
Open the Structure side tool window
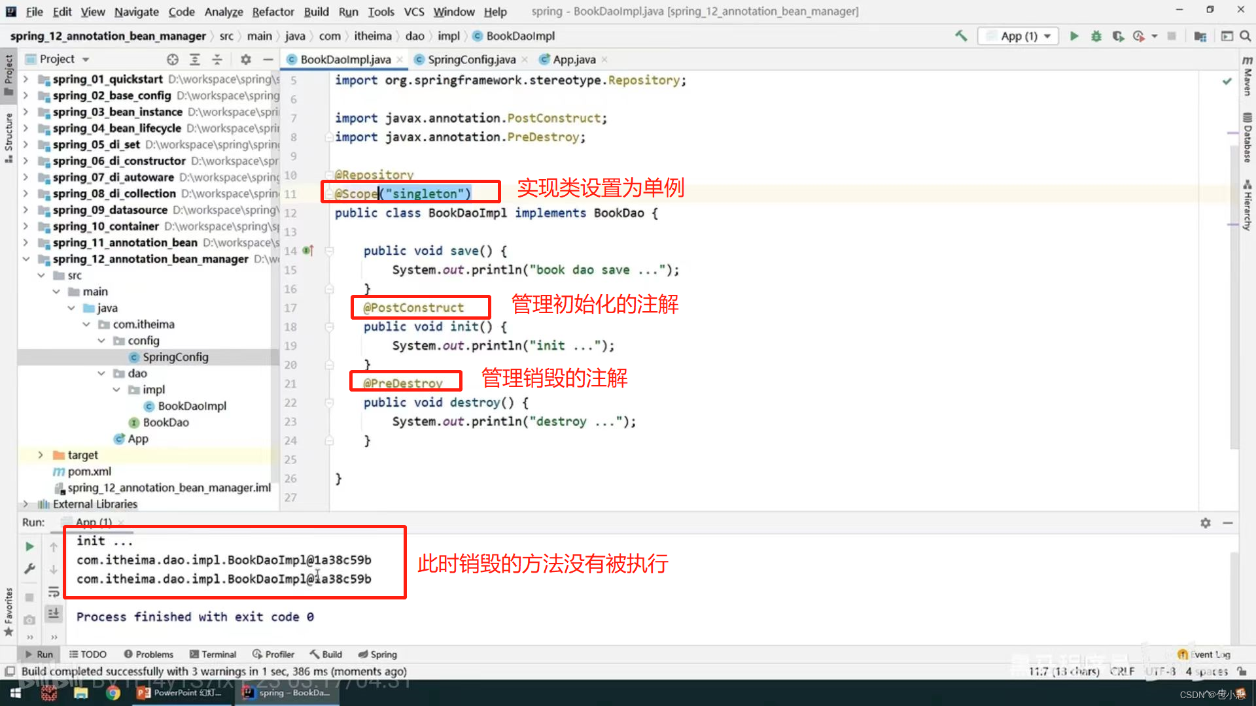9,138
